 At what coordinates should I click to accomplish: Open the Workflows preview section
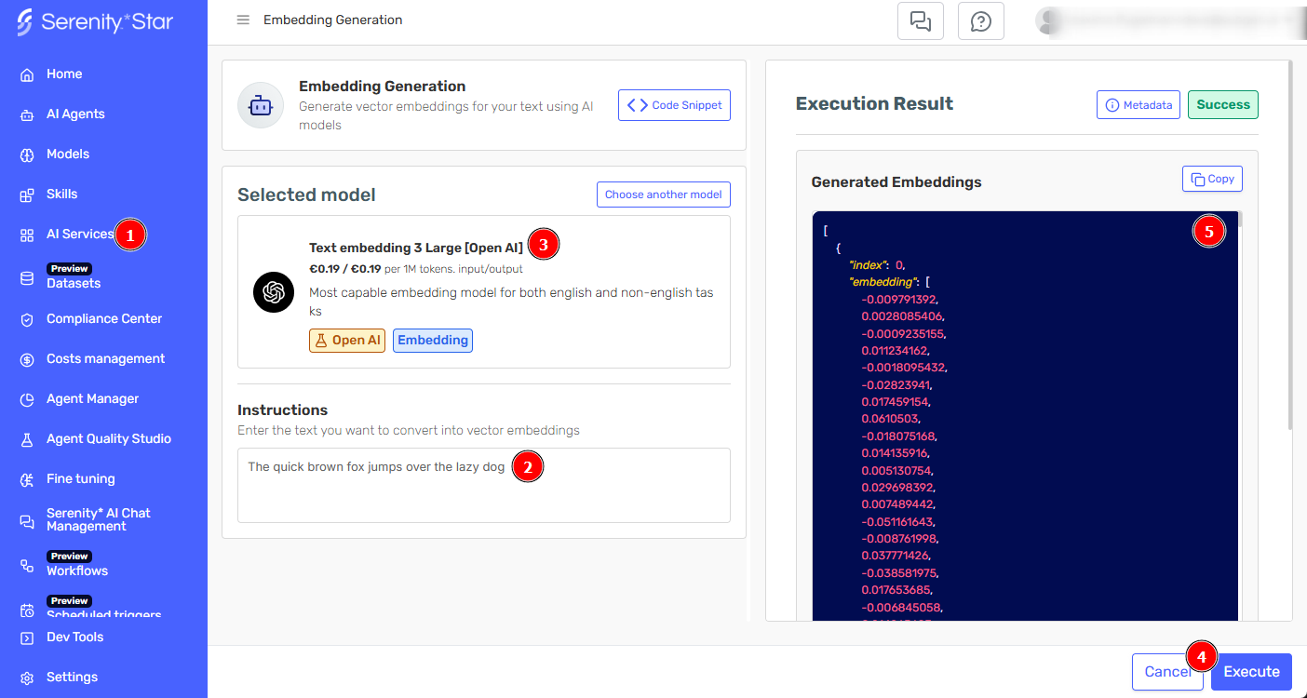click(77, 565)
